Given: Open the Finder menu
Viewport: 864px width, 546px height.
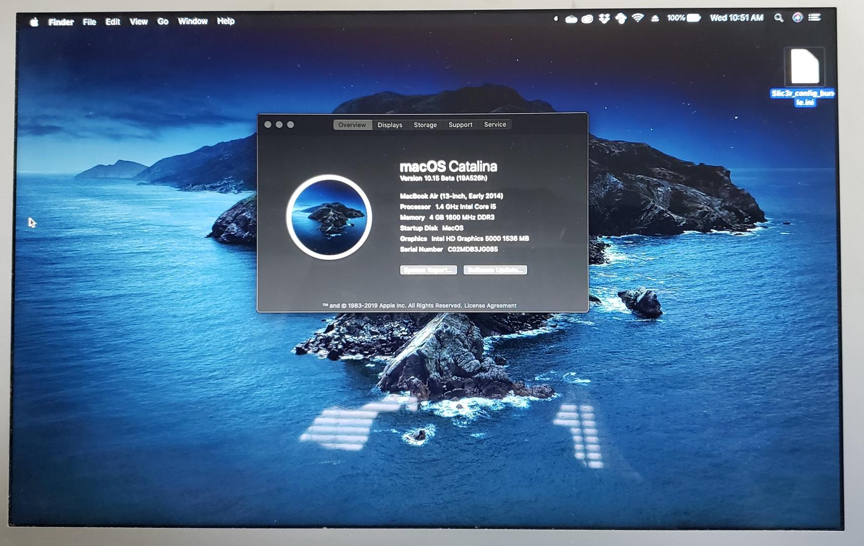Looking at the screenshot, I should click(x=61, y=22).
